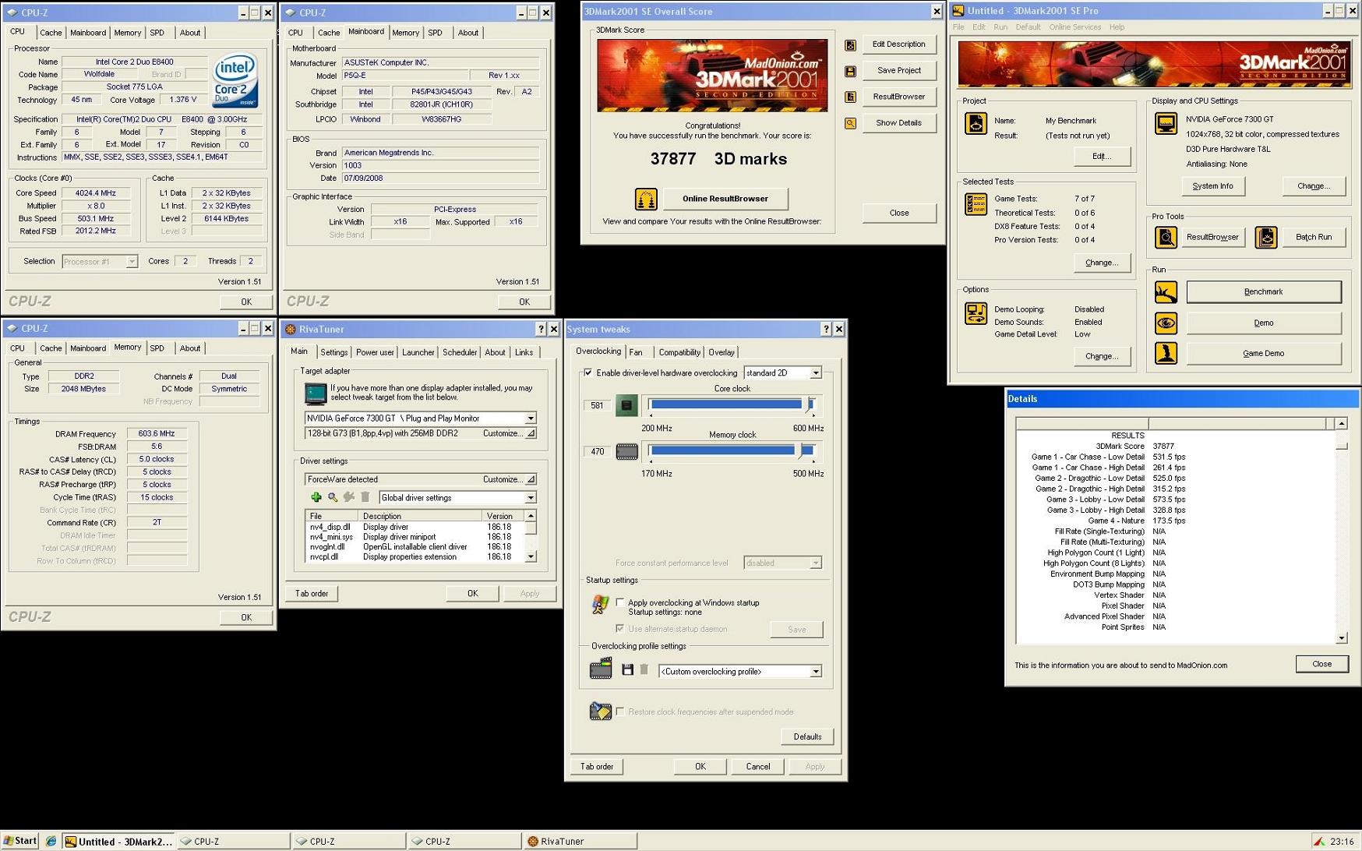This screenshot has height=851, width=1362.
Task: Click the Defaults button in System tweaks
Action: coord(807,736)
